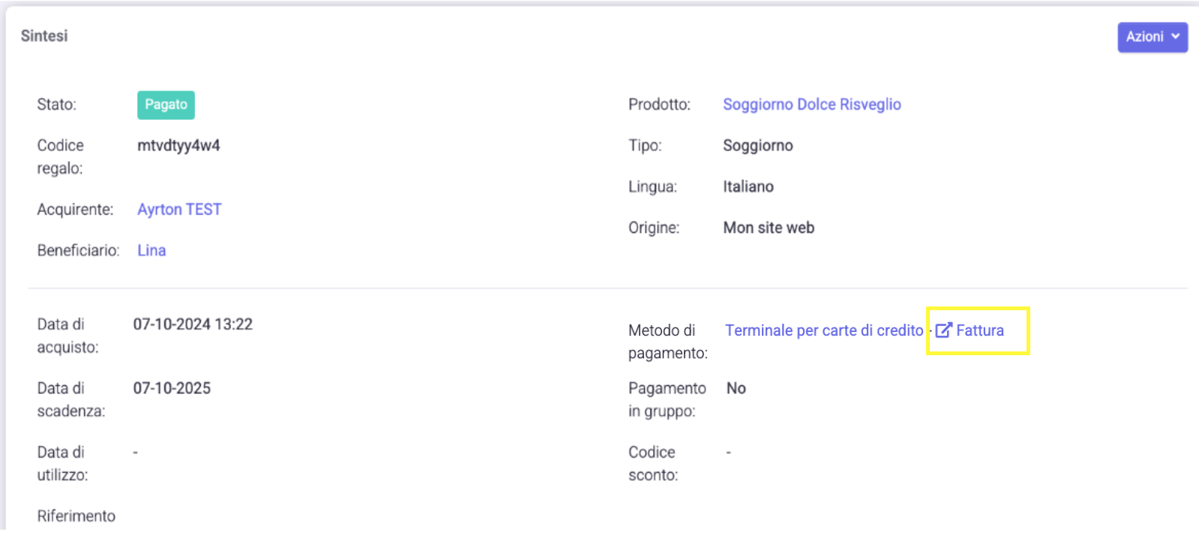Click the green Pagato status badge

[166, 105]
